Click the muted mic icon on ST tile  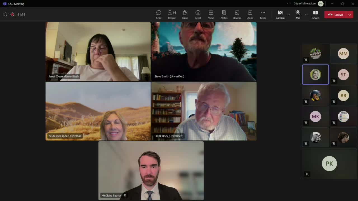pos(334,81)
